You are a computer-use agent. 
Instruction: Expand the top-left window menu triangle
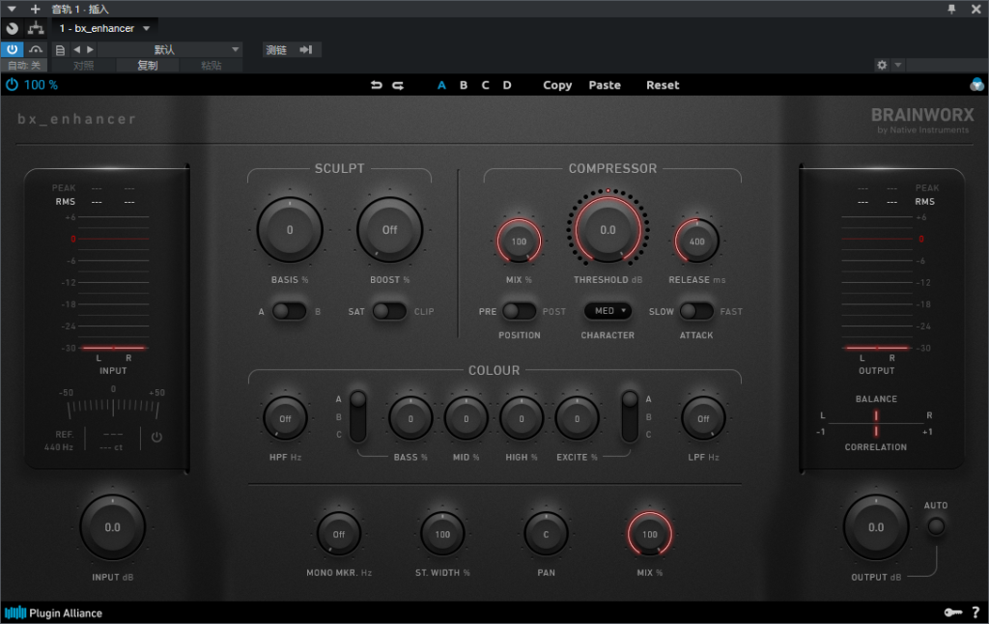(12, 9)
